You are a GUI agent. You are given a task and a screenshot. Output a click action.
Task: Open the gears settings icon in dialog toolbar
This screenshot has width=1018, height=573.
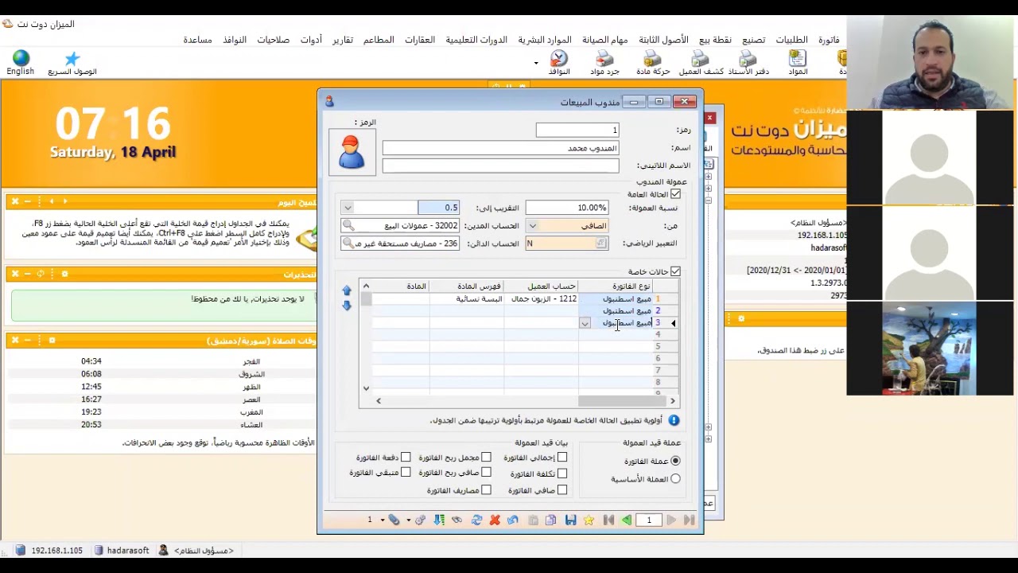420,520
